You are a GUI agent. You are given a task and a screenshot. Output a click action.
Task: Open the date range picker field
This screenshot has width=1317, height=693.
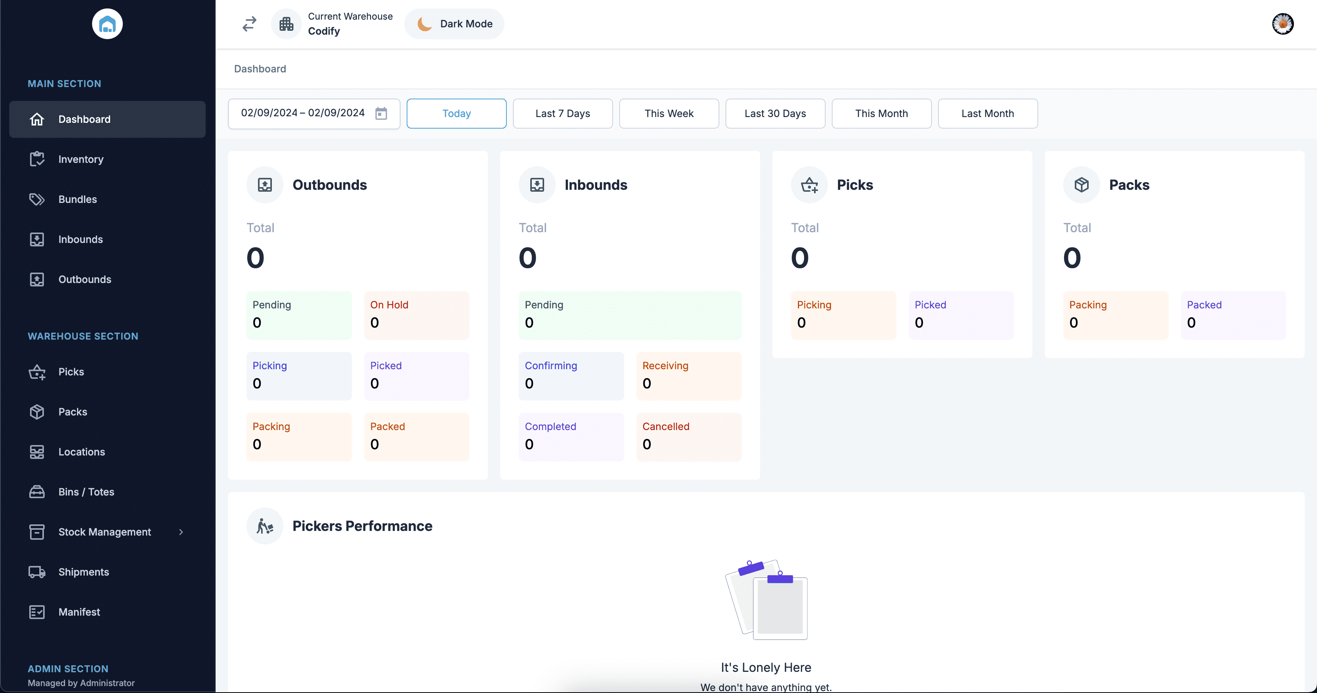click(x=303, y=114)
